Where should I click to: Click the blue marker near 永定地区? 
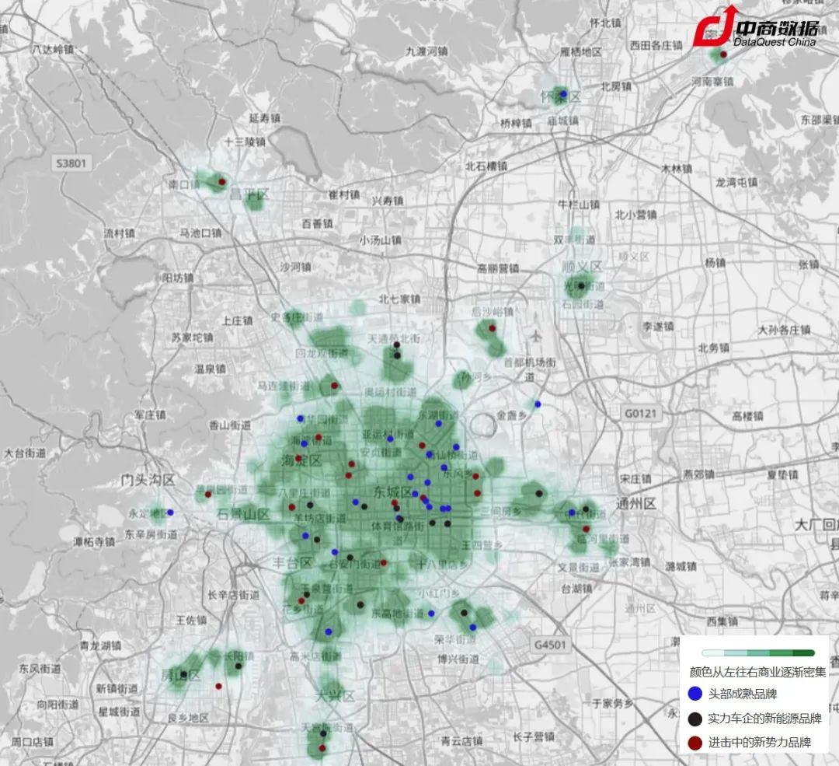pyautogui.click(x=170, y=512)
